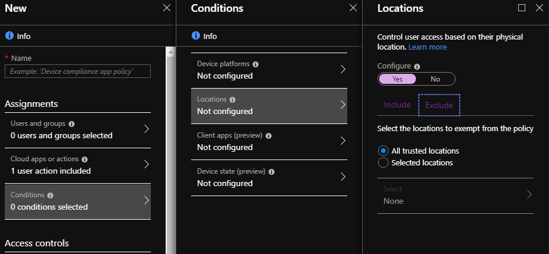
Task: Switch to the Include tab
Action: click(397, 105)
